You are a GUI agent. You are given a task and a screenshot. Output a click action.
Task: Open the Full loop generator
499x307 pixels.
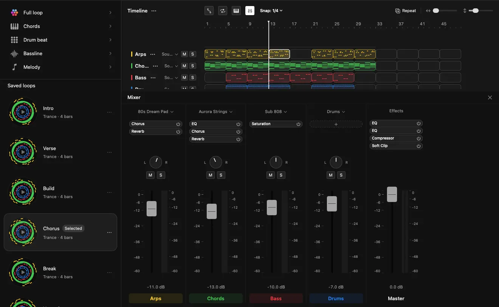(x=60, y=12)
